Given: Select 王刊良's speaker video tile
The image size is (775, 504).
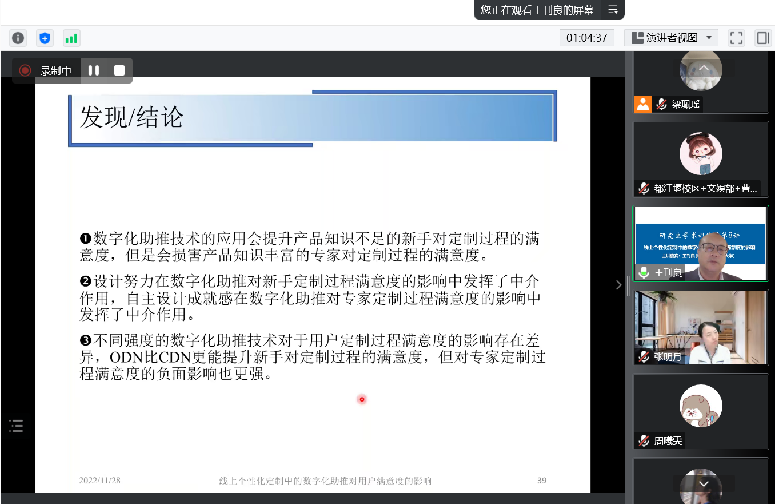Looking at the screenshot, I should tap(700, 243).
